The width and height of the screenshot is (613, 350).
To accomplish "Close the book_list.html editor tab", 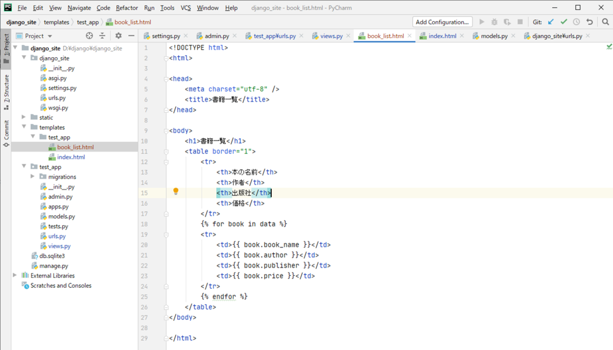I will [409, 36].
